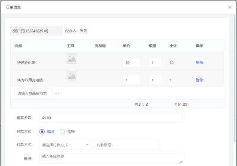Open the 请选择付款方式 dropdown
The width and height of the screenshot is (237, 166).
click(65, 145)
